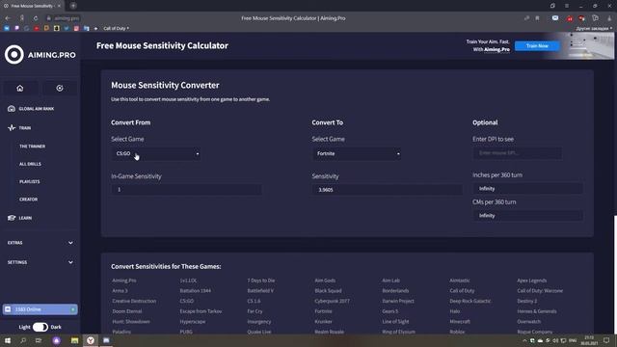
Task: Click the Discord icon in online badge
Action: (x=8, y=309)
